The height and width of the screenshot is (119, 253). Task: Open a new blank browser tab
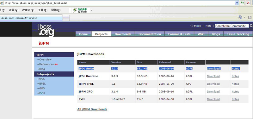pos(66,18)
